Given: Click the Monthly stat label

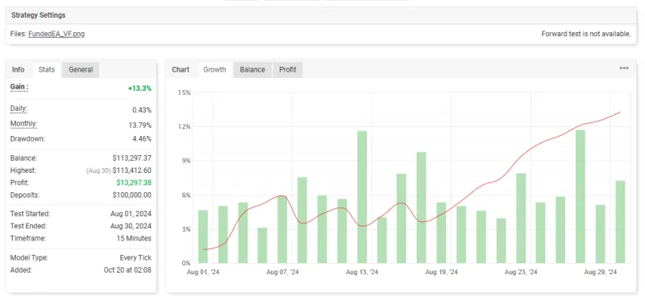Looking at the screenshot, I should pyautogui.click(x=24, y=124).
